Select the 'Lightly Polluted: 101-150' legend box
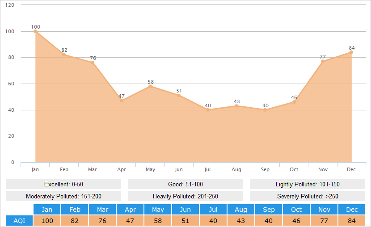Image resolution: width=371 pixels, height=227 pixels. click(308, 184)
